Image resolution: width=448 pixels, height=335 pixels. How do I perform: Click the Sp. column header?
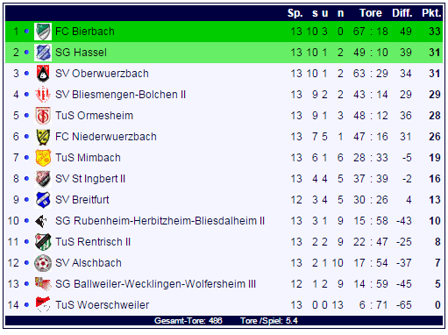295,13
